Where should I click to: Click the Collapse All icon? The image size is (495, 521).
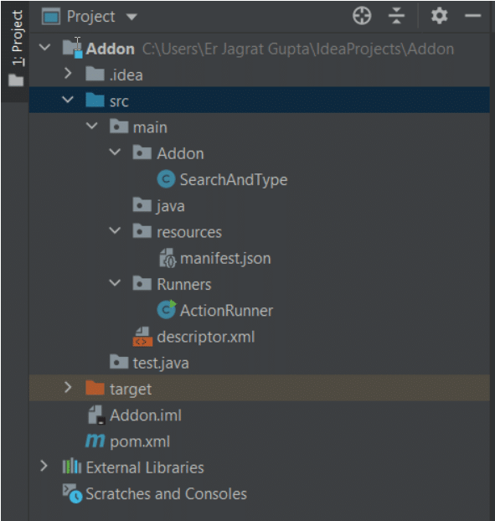[396, 16]
